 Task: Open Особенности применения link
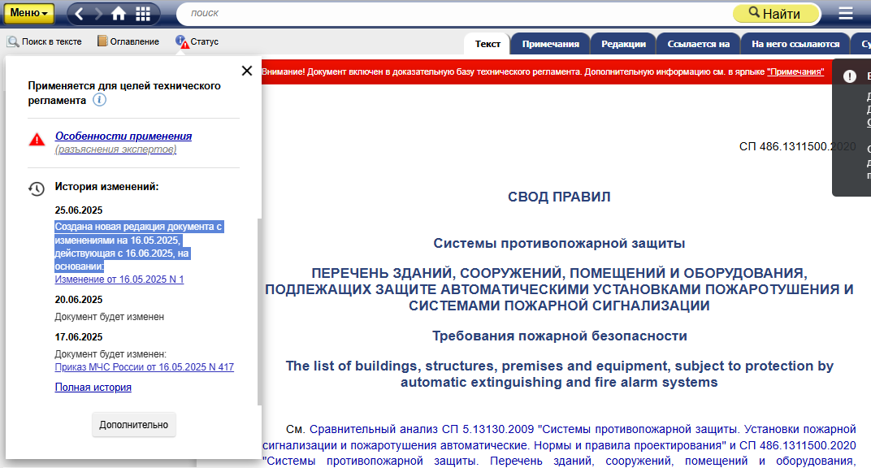tap(123, 136)
